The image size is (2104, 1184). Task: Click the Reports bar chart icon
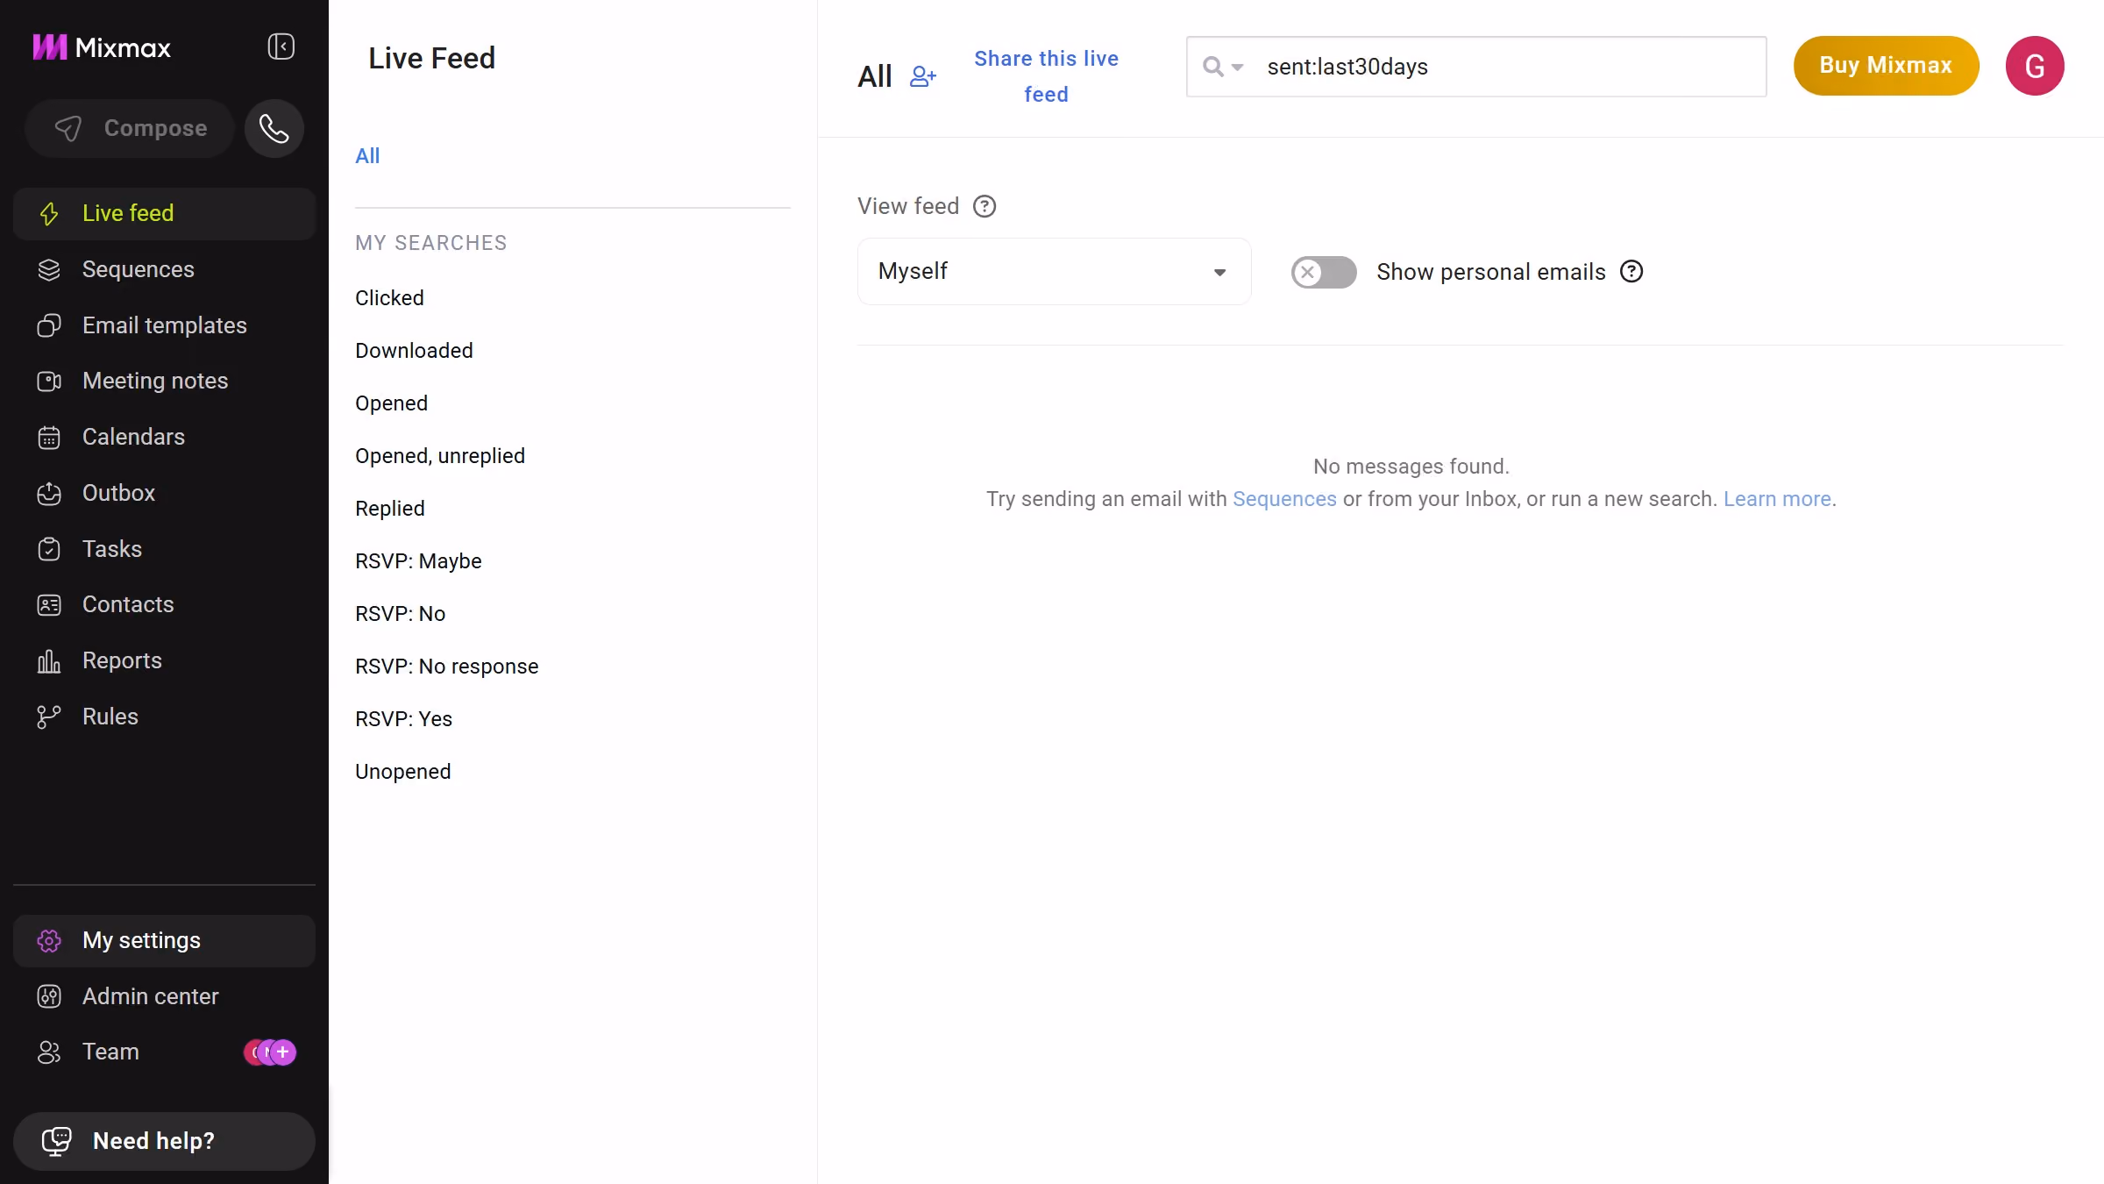(49, 660)
